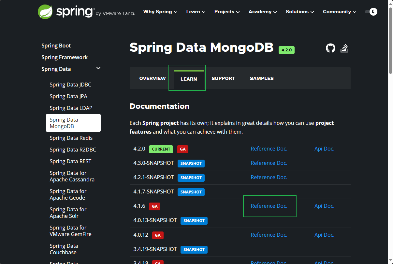Open the Samples tab
This screenshot has width=393, height=264.
click(x=262, y=78)
